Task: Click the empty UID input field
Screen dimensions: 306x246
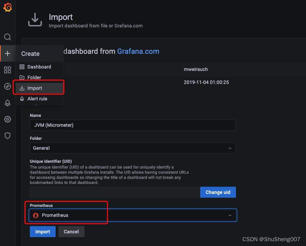Action: (x=115, y=192)
